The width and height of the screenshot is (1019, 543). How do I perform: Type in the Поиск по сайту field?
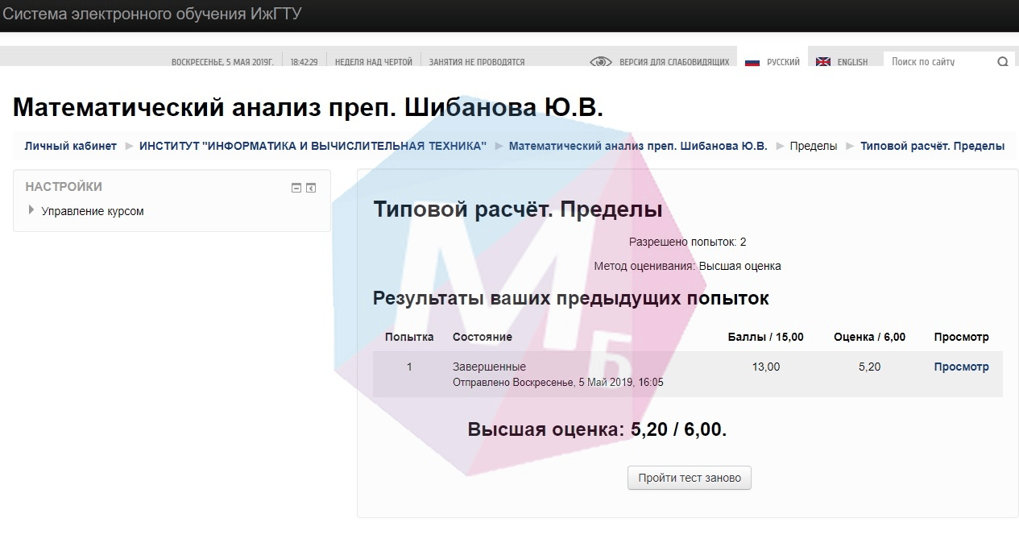point(939,62)
